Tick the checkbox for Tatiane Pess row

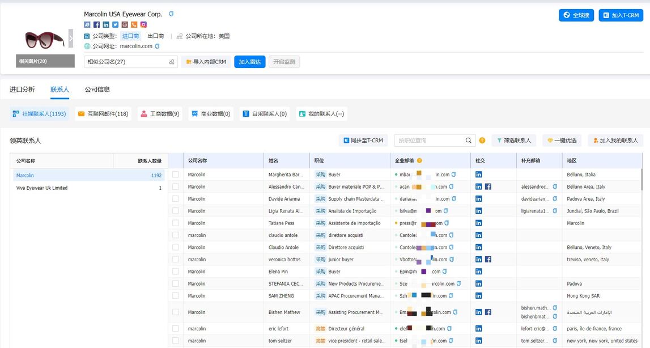[x=176, y=223]
